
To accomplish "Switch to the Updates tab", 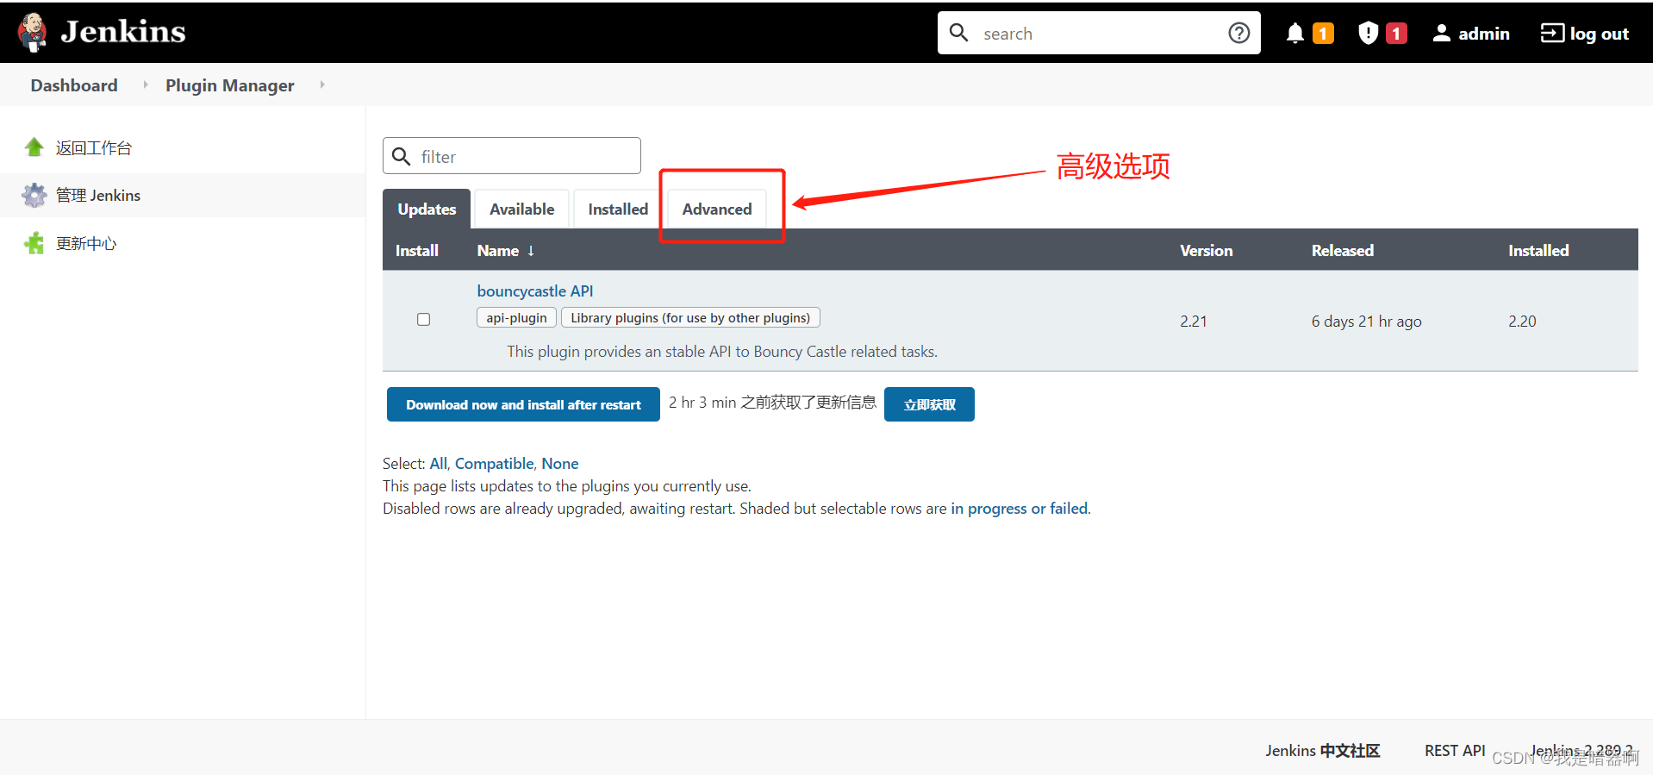I will 427,209.
